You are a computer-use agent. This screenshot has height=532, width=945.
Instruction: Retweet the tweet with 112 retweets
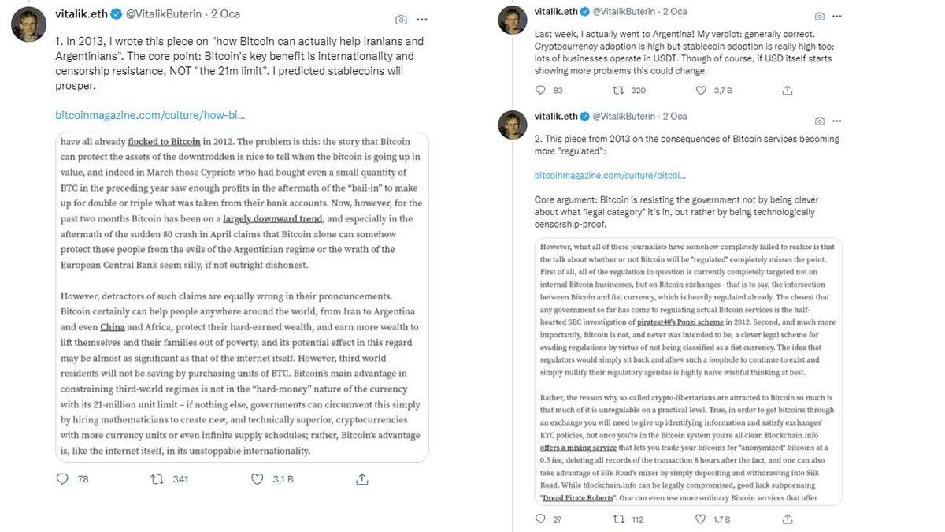619,519
